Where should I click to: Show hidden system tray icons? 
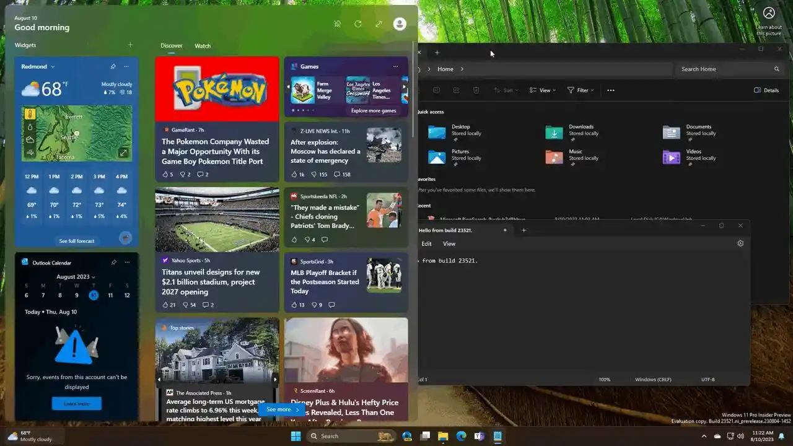704,436
